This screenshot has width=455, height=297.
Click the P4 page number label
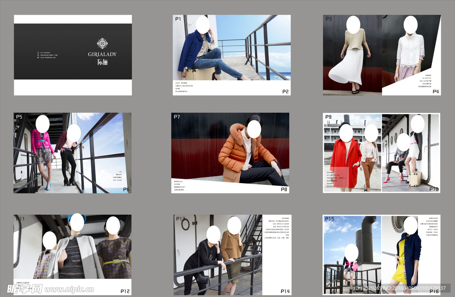[436, 92]
